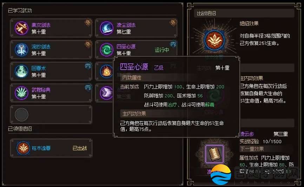
Task: Click the flame skill icon
Action: pos(106,71)
